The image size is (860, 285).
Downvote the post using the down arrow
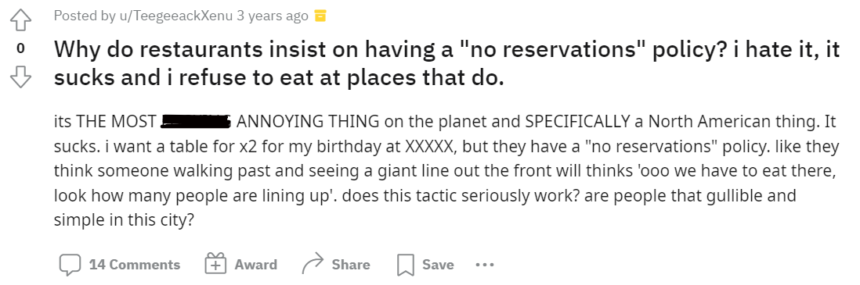pos(20,77)
